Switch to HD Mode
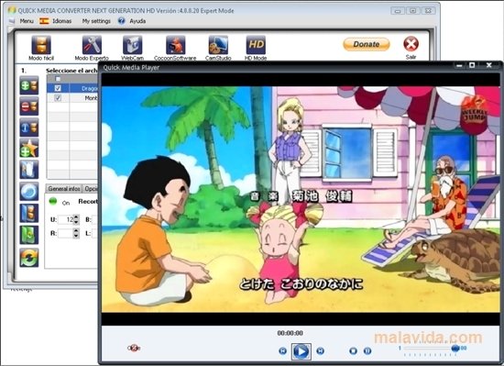Image resolution: width=504 pixels, height=366 pixels. (x=256, y=45)
